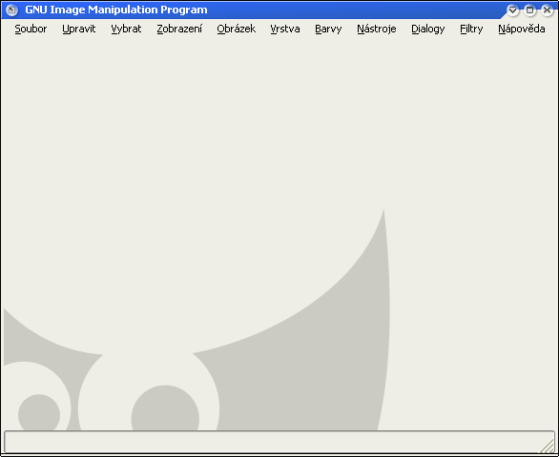Open the Filtry menu
This screenshot has height=457, width=559.
pos(471,29)
